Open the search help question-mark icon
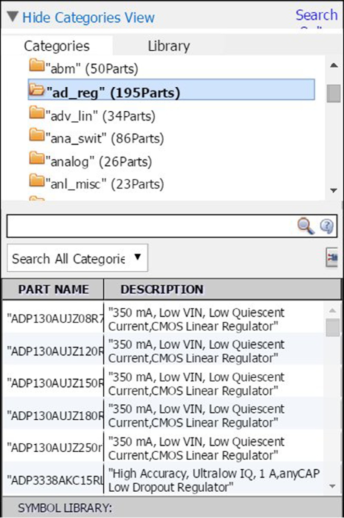Image resolution: width=344 pixels, height=518 pixels. pos(327,226)
